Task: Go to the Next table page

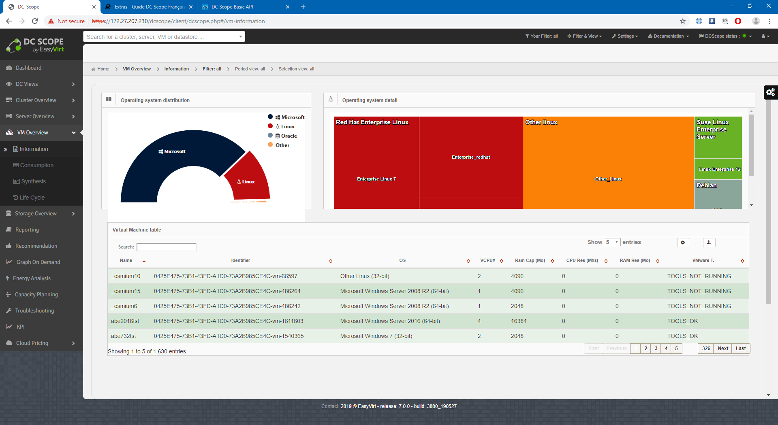Action: (723, 348)
